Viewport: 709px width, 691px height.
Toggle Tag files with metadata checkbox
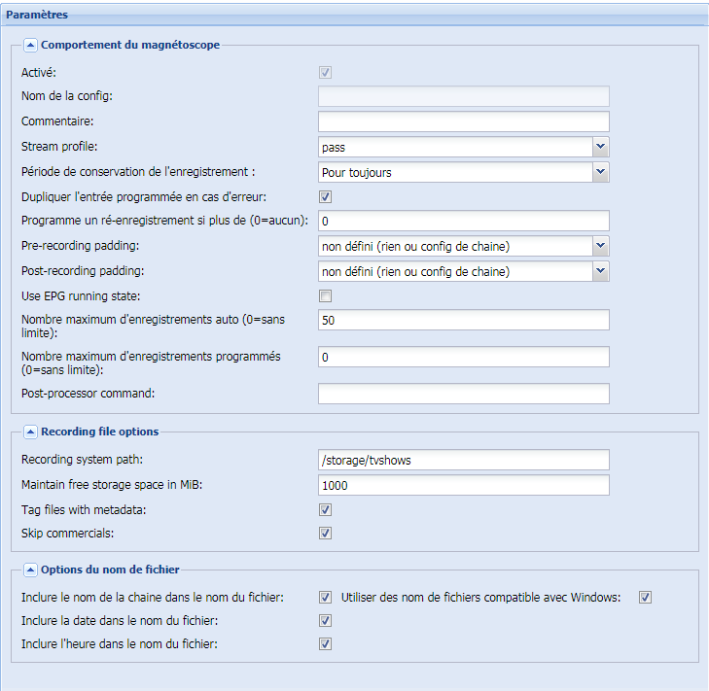pos(325,510)
